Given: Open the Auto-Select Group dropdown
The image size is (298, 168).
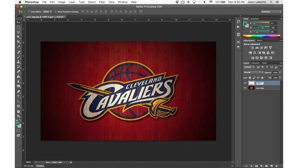Looking at the screenshot, I should (47, 12).
